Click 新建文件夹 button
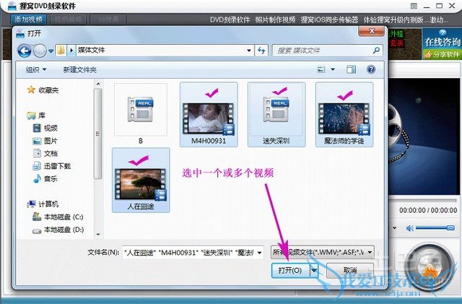This screenshot has width=462, height=304. click(x=80, y=69)
